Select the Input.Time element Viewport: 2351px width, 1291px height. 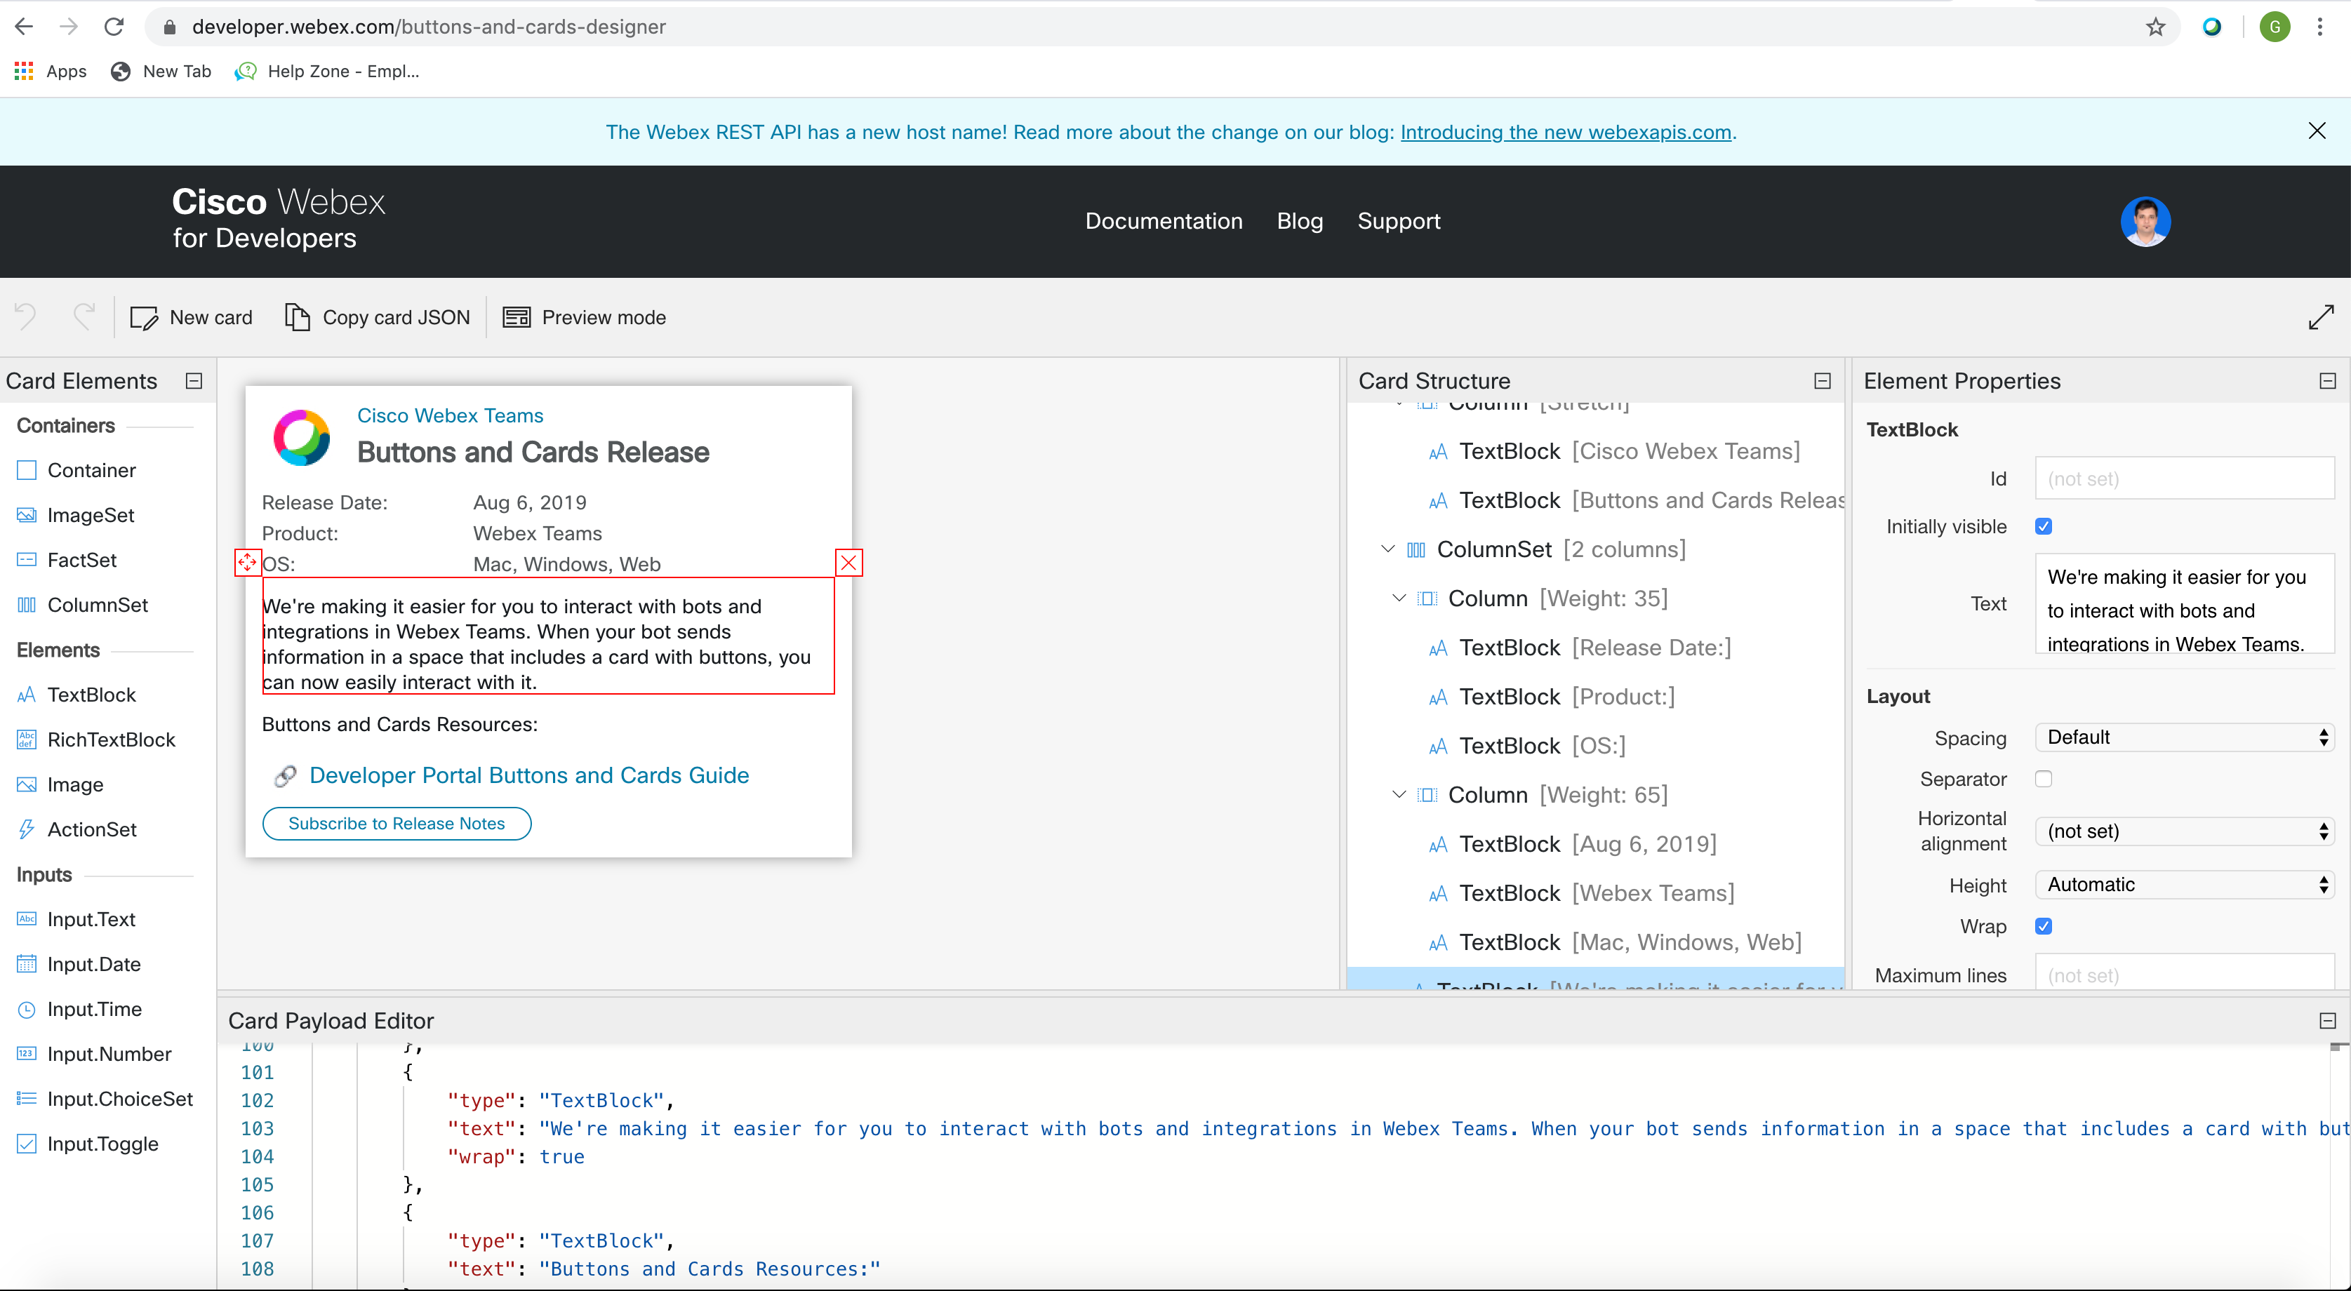click(79, 1008)
